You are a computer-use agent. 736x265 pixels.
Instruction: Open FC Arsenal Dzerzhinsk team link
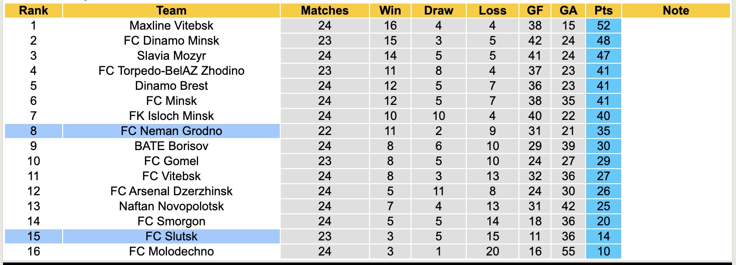click(171, 191)
